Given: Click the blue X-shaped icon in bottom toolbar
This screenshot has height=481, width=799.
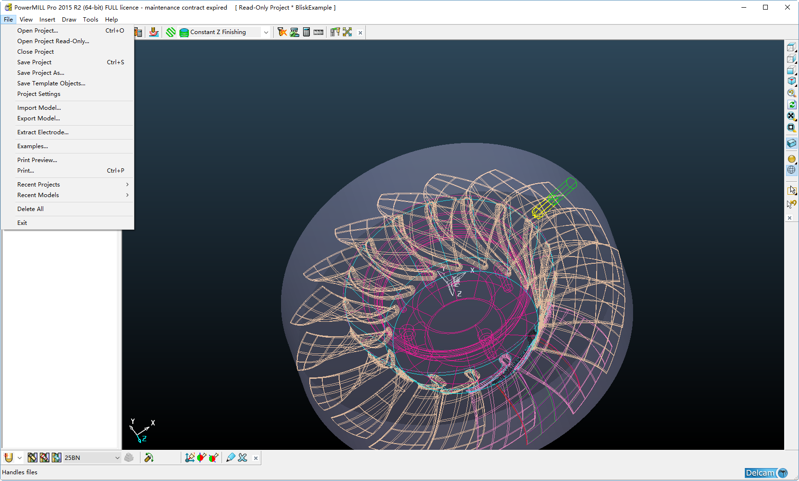Looking at the screenshot, I should click(243, 458).
